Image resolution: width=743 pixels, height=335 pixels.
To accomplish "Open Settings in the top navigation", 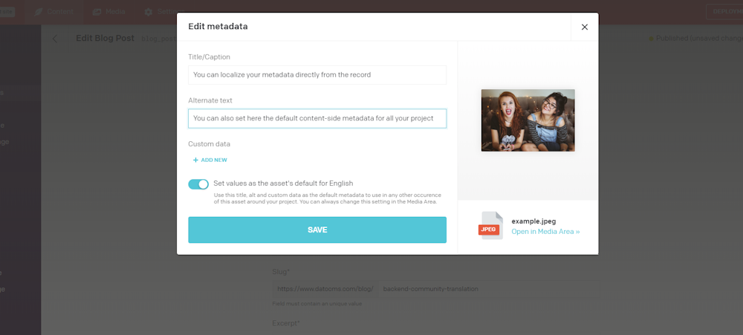I will tap(160, 12).
